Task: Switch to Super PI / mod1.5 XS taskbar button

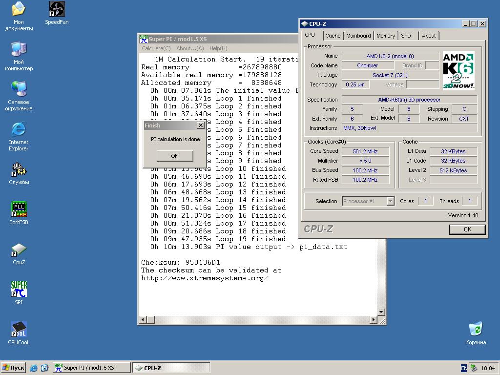Action: (91, 368)
